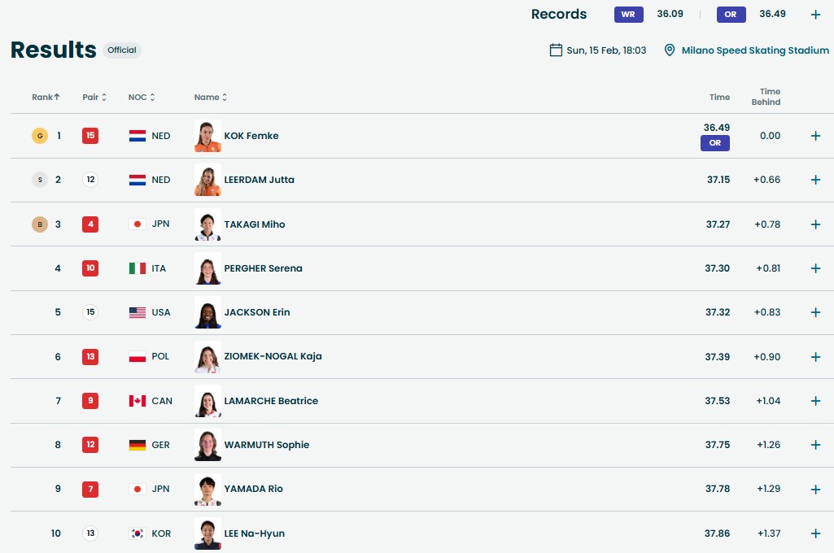
Task: Sort results by NOC column
Action: coord(142,98)
